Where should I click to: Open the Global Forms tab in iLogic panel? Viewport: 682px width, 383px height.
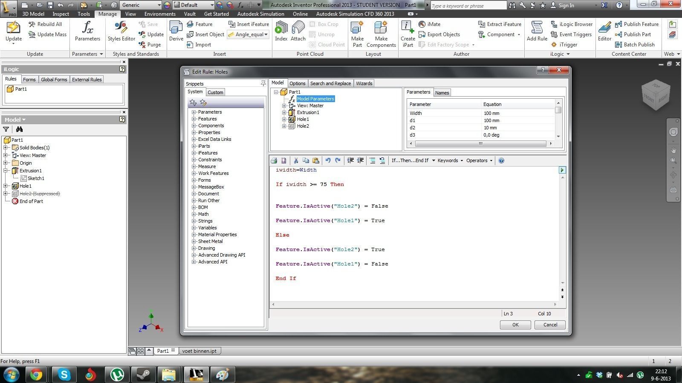point(54,80)
